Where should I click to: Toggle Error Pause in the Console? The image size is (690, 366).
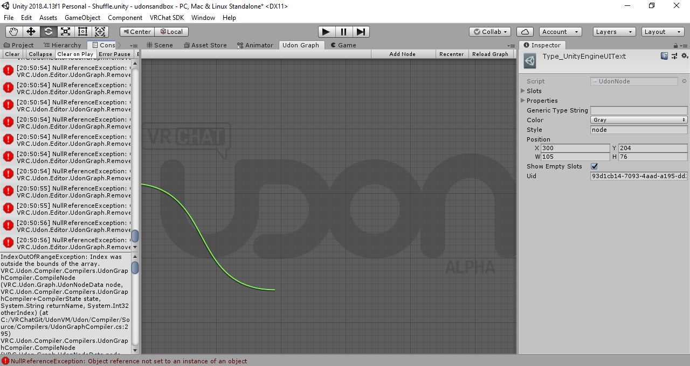[x=114, y=54]
